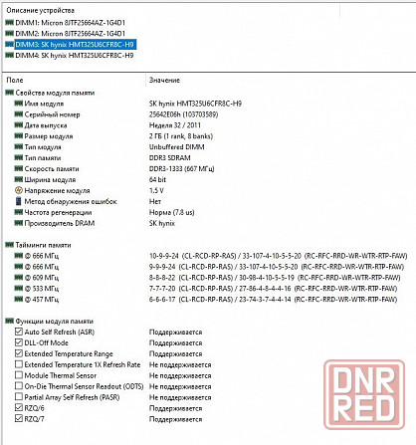Select timing value starting '8-8-8-22'
Screen dimensions: 416x445
[x=275, y=278]
